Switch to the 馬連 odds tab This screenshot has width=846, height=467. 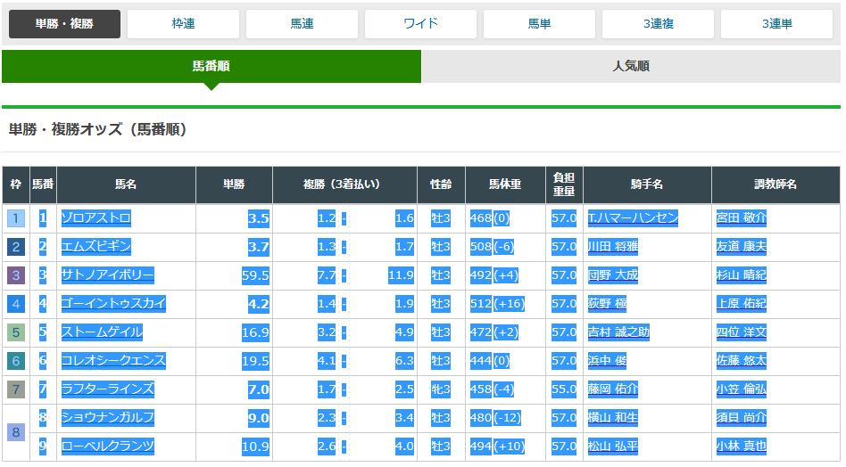(302, 24)
